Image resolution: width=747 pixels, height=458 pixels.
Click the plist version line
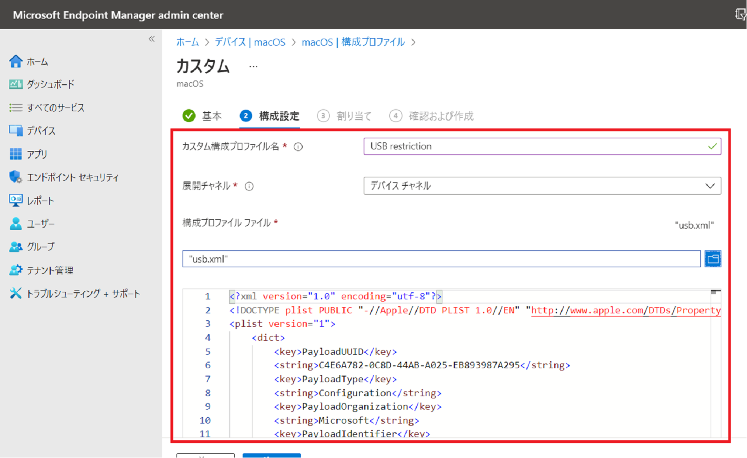282,324
